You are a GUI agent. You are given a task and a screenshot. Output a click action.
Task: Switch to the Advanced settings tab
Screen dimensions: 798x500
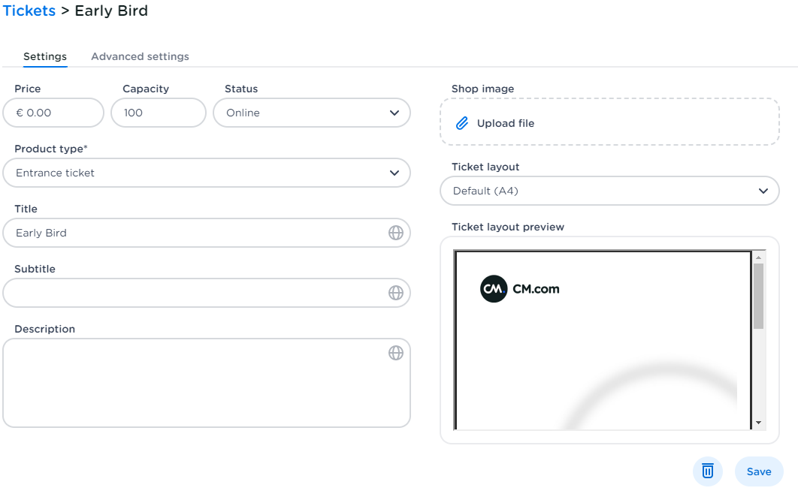tap(140, 56)
